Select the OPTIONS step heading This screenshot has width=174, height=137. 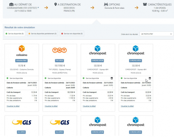pyautogui.click(x=114, y=5)
